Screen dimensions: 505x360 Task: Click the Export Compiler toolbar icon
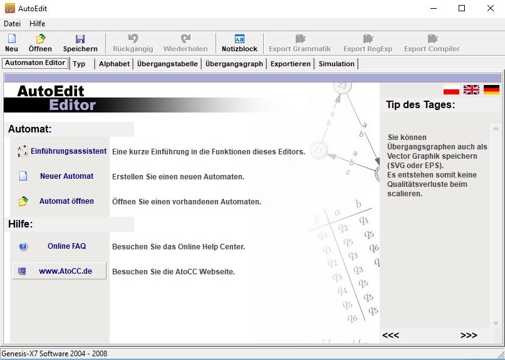pyautogui.click(x=431, y=42)
